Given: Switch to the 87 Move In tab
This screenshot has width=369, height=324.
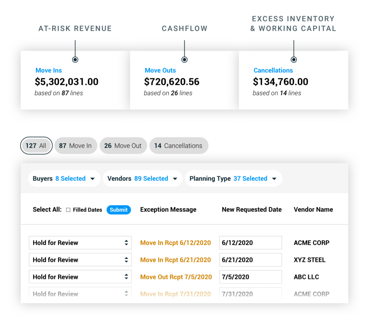Looking at the screenshot, I should pos(75,146).
